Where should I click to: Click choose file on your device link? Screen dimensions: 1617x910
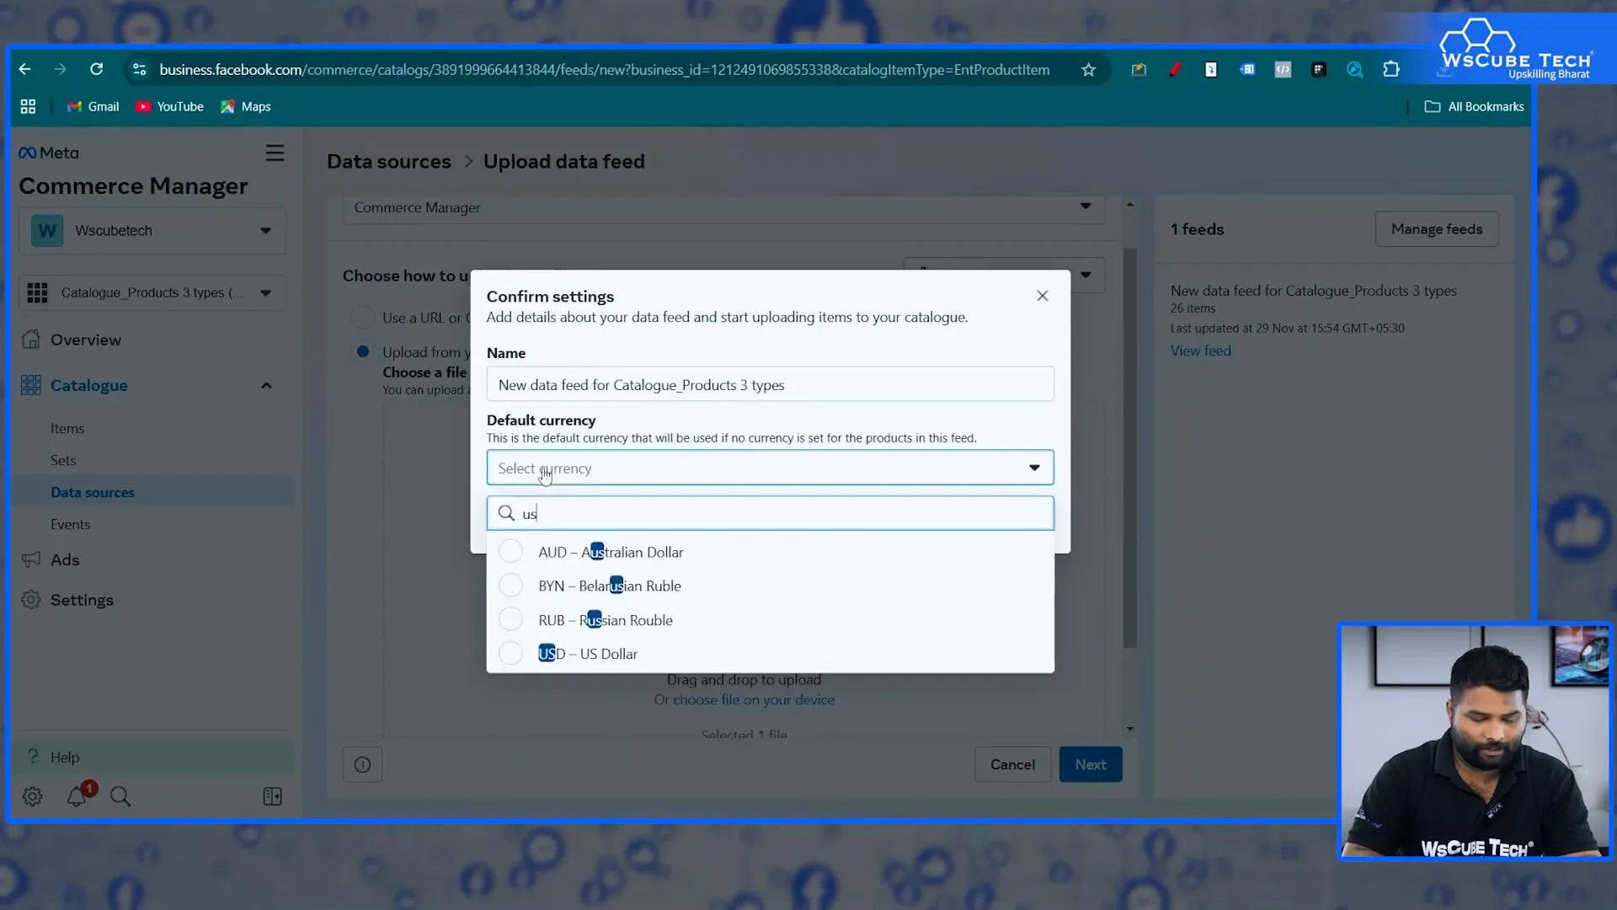754,700
